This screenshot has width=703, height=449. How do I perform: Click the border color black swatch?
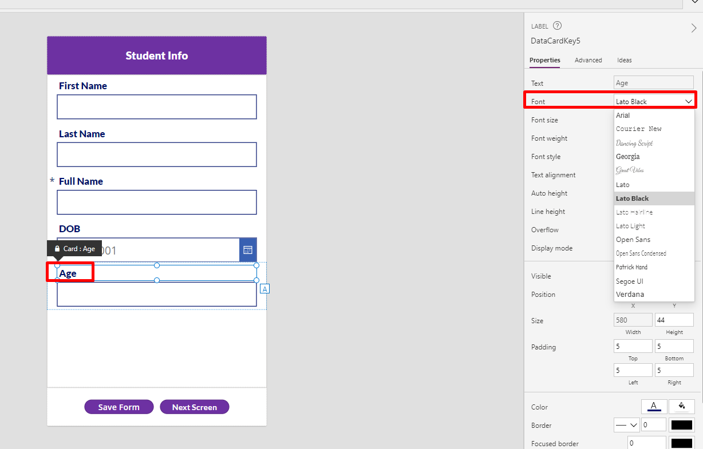tap(682, 425)
